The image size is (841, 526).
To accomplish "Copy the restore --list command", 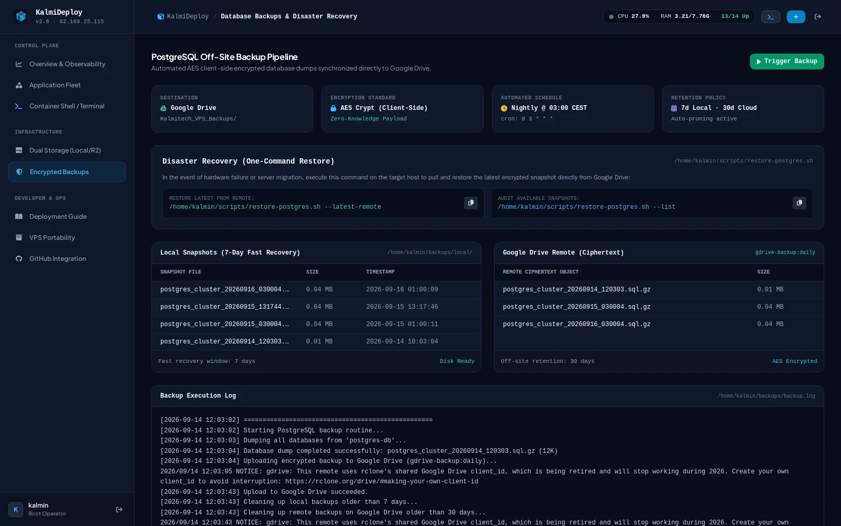I will (799, 203).
